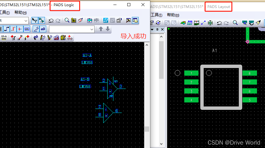Click the sheet/board view icon in PADS Logic
Viewport: 265px width, 148px height.
point(74,20)
